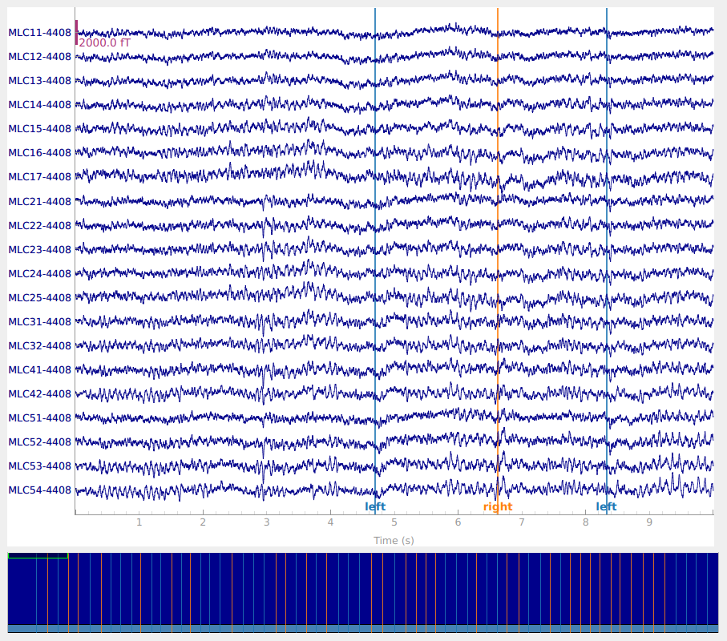The height and width of the screenshot is (641, 727).
Task: Mark channel MLC11-4408 as bad
Action: tap(40, 33)
